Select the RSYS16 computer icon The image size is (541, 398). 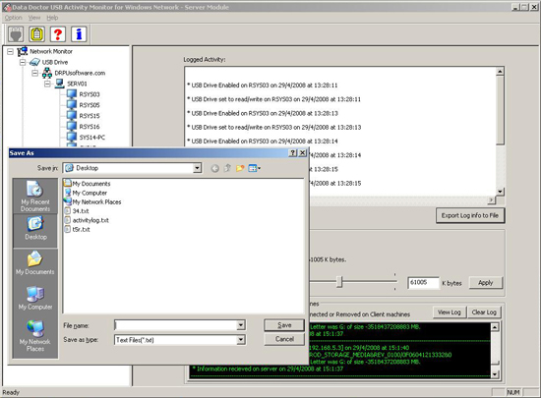pos(72,126)
